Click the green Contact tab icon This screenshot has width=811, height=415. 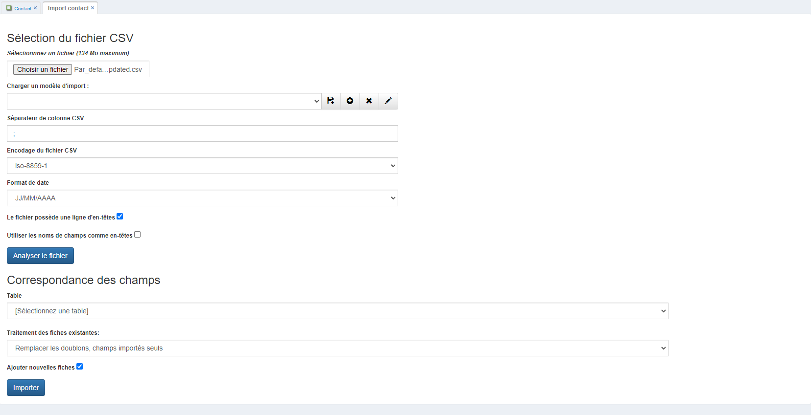(x=9, y=8)
